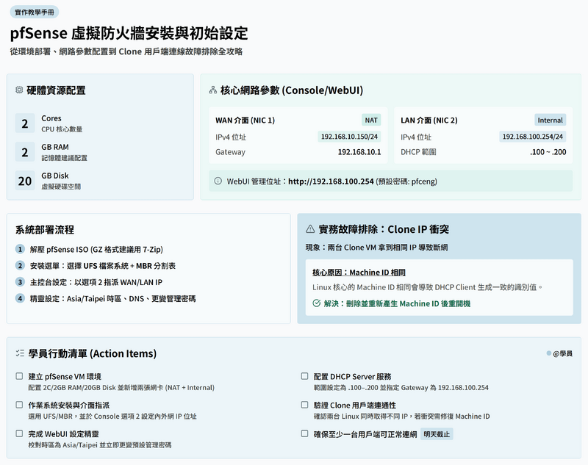Click the info icon next to WebUI 管理位址
Viewport: 588px width, 465px height.
(x=218, y=181)
